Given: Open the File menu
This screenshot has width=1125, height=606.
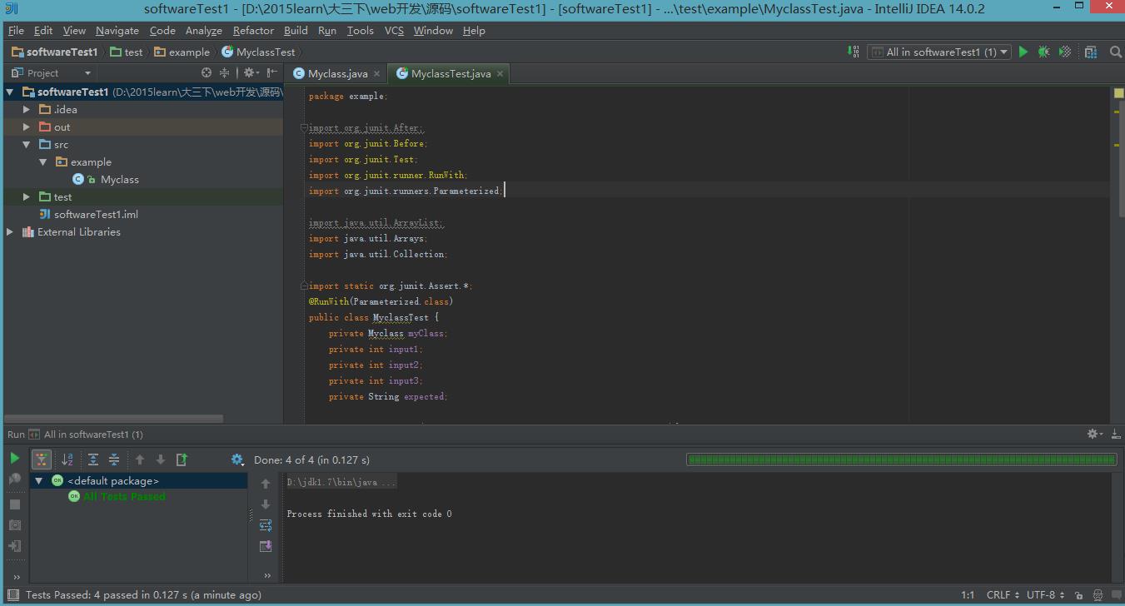Looking at the screenshot, I should point(16,31).
